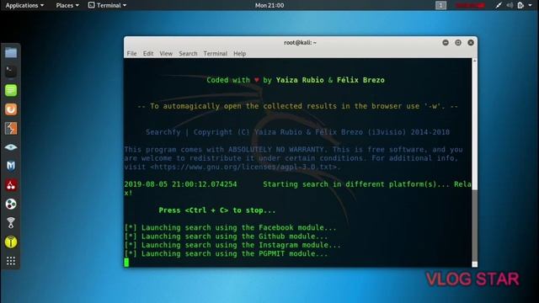Click the timestamp 2019-08-05 21:00:12.074254

[x=180, y=184]
